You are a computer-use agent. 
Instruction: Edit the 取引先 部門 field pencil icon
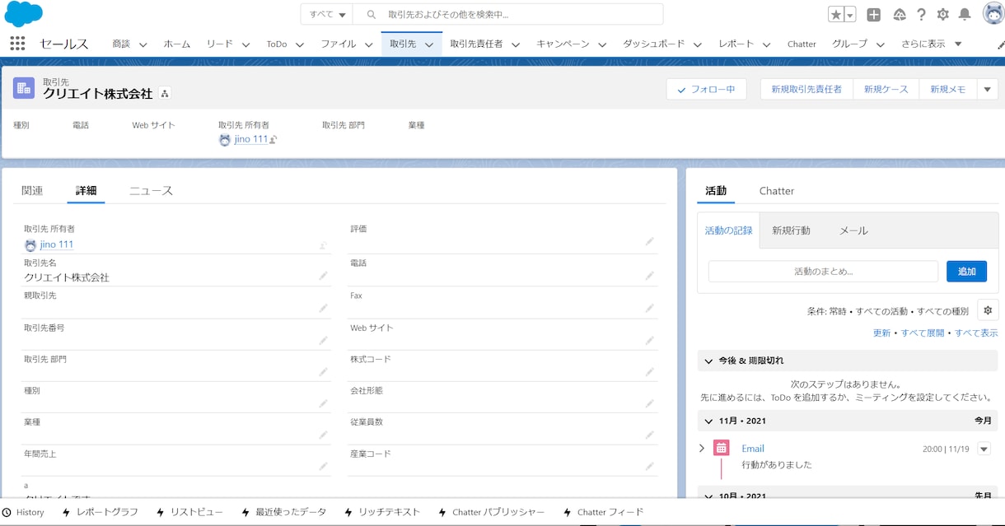(x=323, y=372)
